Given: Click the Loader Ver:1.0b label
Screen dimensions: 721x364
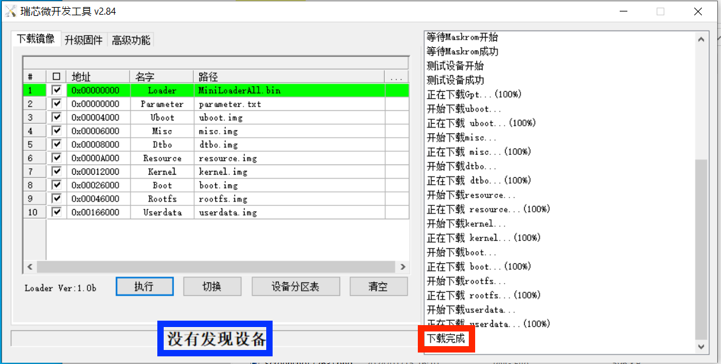Looking at the screenshot, I should point(61,288).
